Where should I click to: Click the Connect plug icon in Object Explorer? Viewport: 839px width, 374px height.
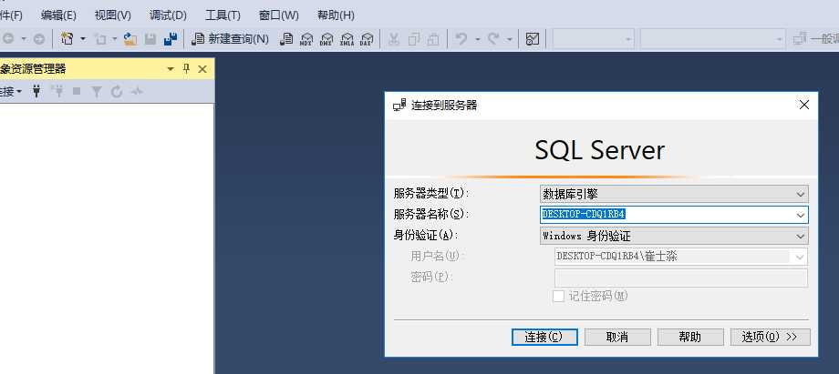pyautogui.click(x=36, y=91)
